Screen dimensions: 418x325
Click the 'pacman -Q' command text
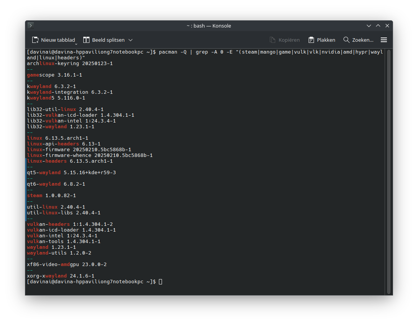tap(173, 52)
